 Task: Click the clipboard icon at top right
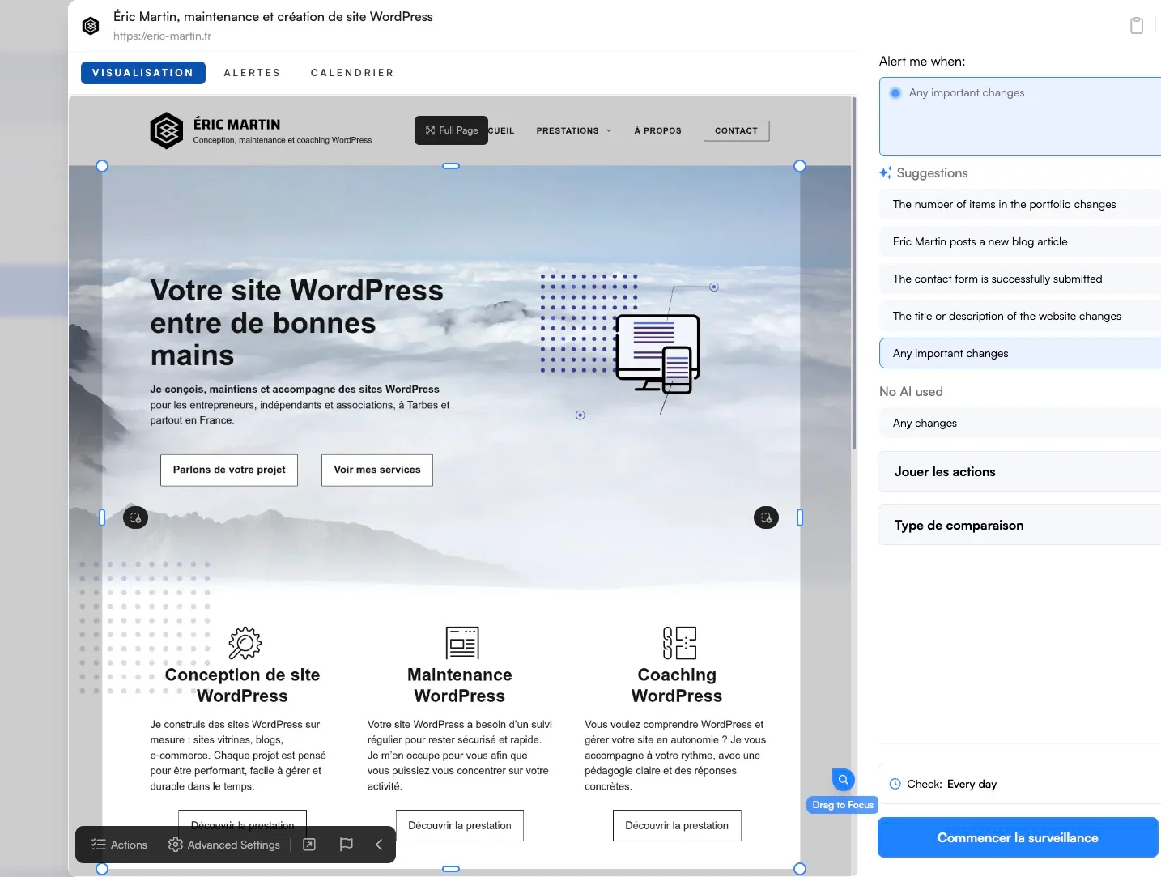coord(1137,26)
